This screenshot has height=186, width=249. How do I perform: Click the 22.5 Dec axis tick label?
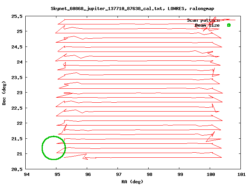17,108
